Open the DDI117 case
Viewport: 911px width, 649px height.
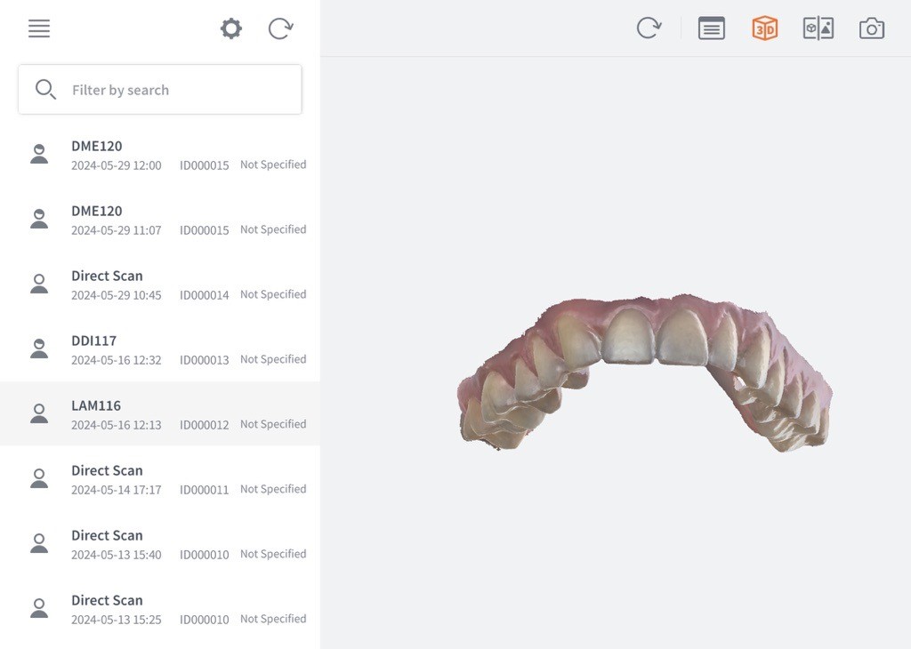(x=160, y=350)
